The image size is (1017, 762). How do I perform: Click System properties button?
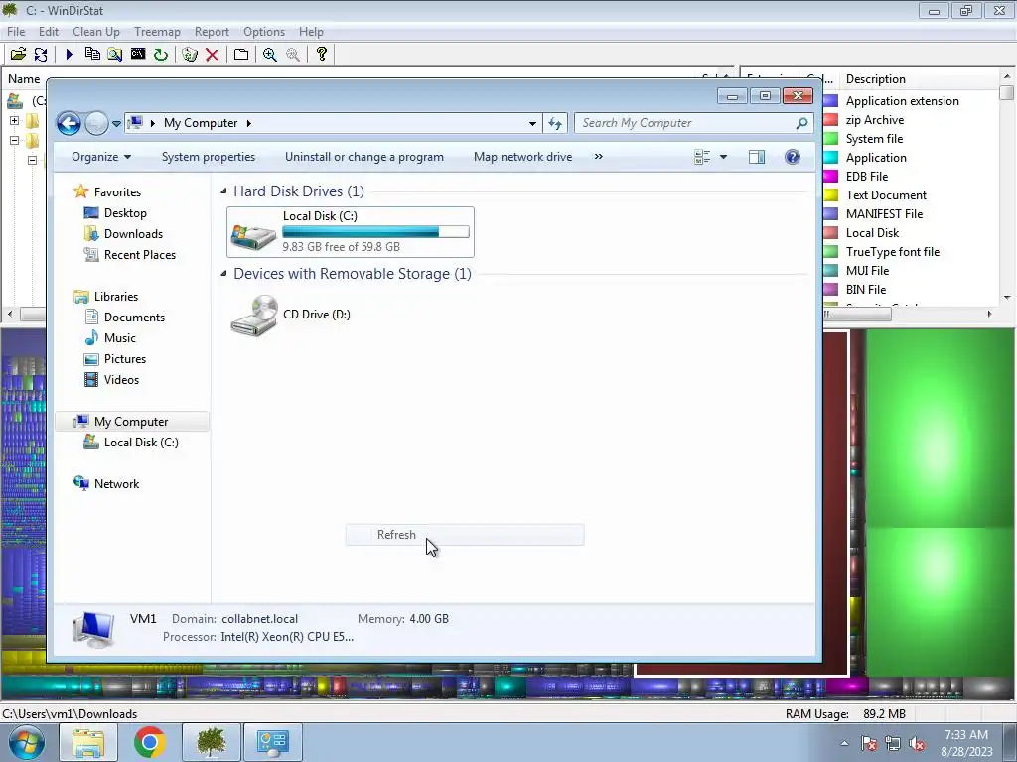tap(209, 157)
